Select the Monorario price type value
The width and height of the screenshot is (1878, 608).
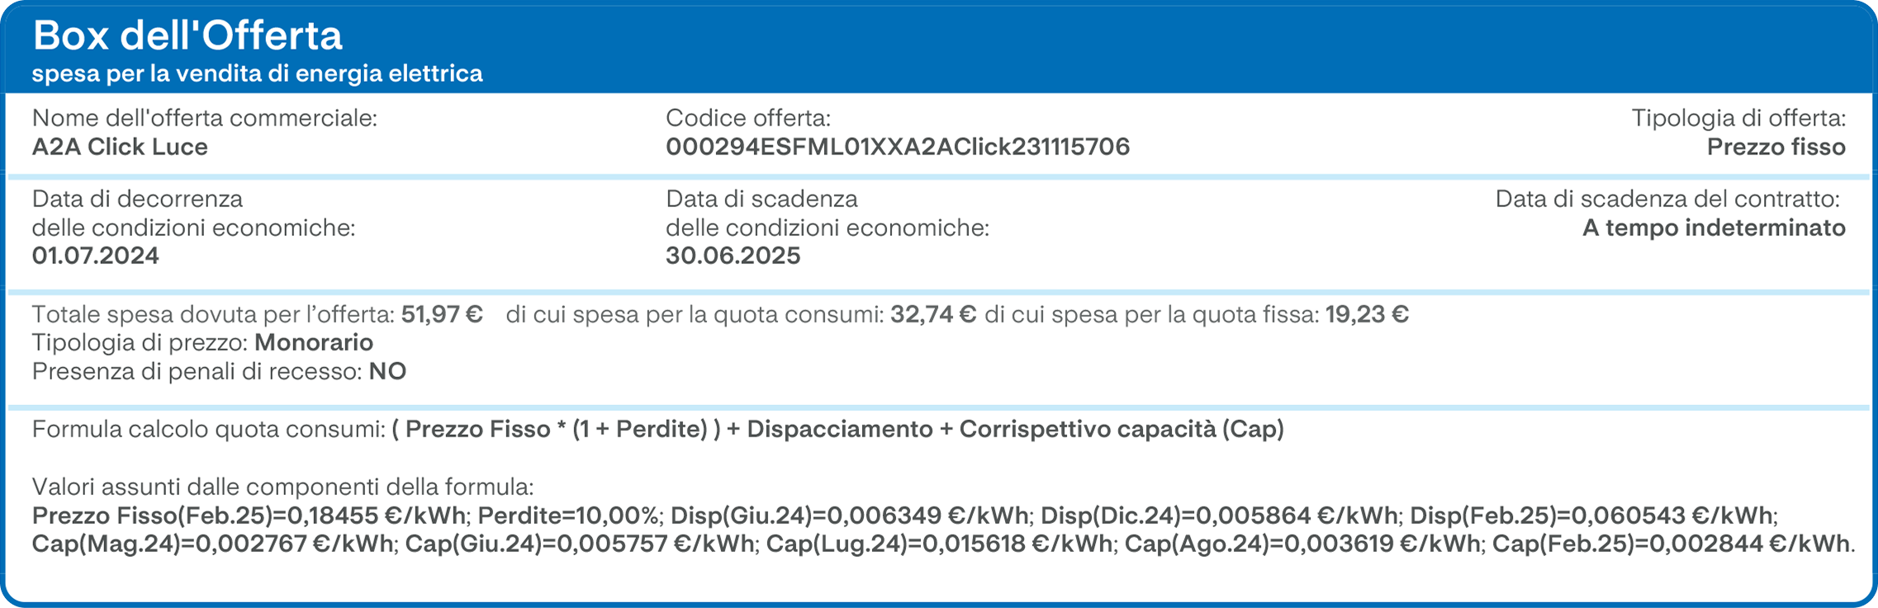point(314,342)
